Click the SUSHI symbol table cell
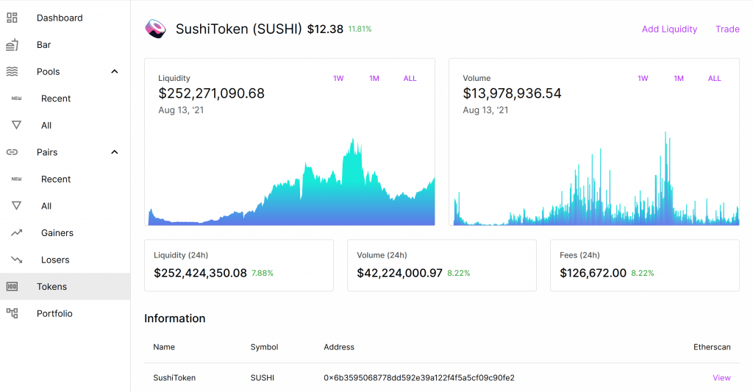The image size is (753, 392). pyautogui.click(x=263, y=377)
